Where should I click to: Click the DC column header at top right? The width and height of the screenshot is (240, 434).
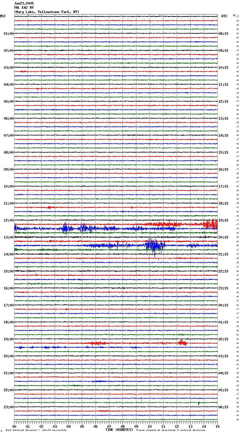[x=234, y=15]
